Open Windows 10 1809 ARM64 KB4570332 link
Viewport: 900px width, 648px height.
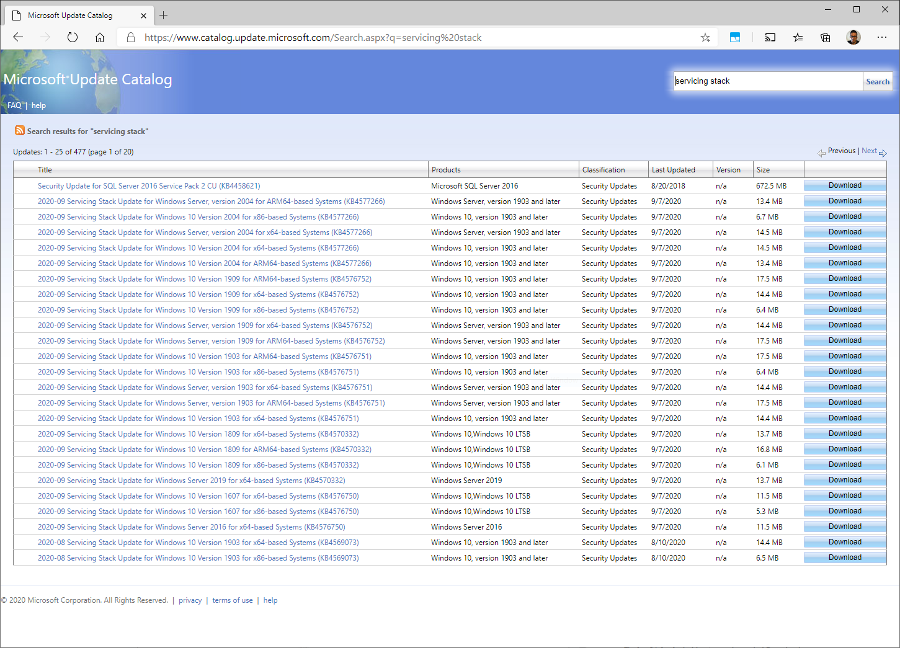[205, 450]
